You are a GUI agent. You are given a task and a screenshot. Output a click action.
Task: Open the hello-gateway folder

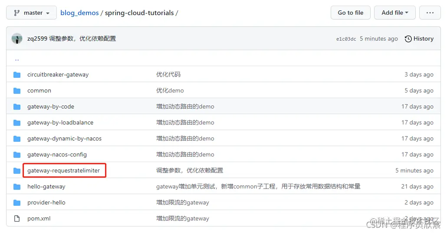[x=46, y=186]
